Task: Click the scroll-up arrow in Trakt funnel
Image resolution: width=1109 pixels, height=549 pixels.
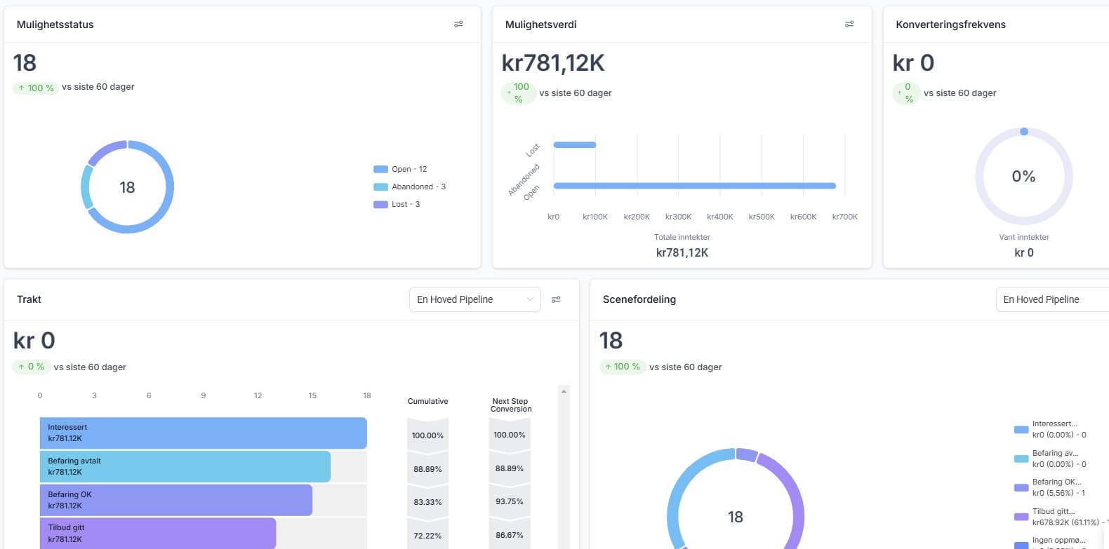Action: coord(564,391)
